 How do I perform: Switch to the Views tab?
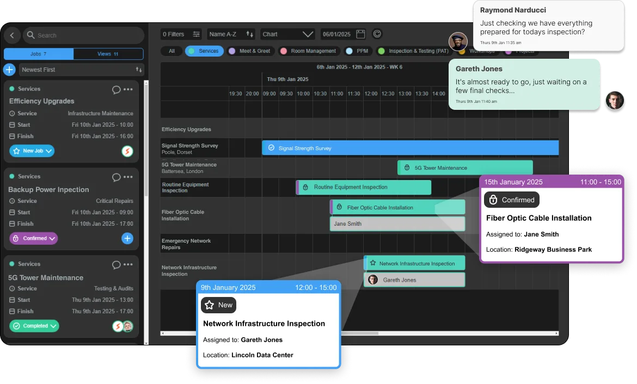(108, 54)
